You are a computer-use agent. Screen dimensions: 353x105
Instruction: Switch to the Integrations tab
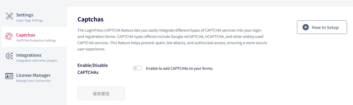(34, 57)
